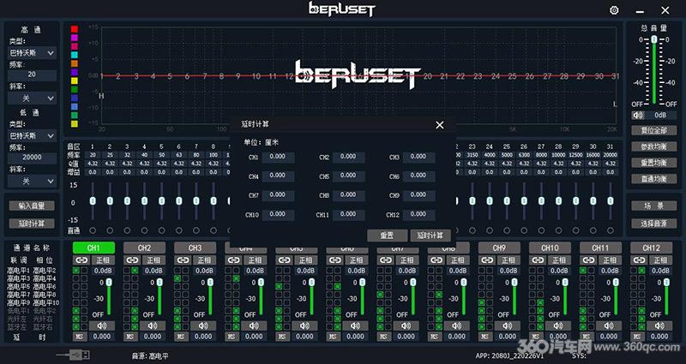686x364 pixels.
Task: Uncheck 高电平10 input routing for CH10
Action: pyautogui.click(x=540, y=302)
